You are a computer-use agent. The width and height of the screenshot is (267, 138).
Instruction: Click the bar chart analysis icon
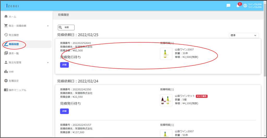click(x=6, y=71)
